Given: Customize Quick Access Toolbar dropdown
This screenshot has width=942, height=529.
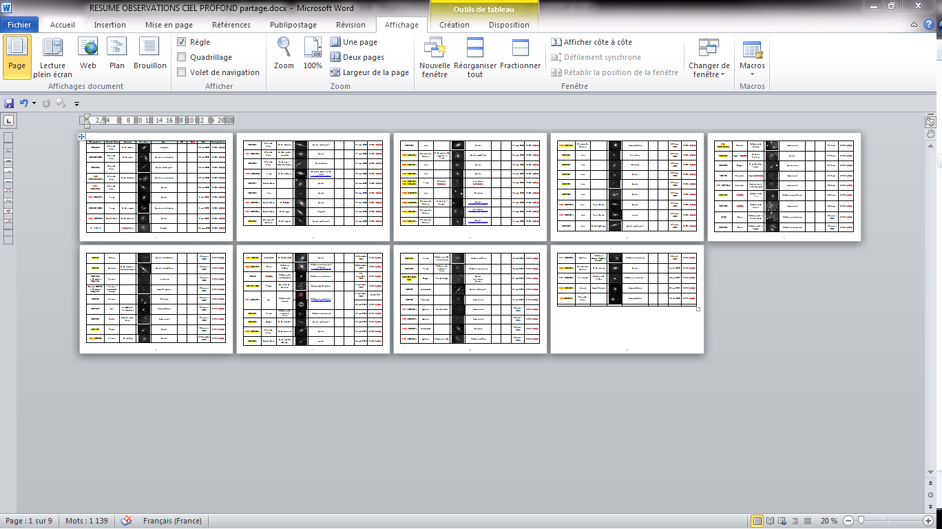Looking at the screenshot, I should pyautogui.click(x=77, y=104).
